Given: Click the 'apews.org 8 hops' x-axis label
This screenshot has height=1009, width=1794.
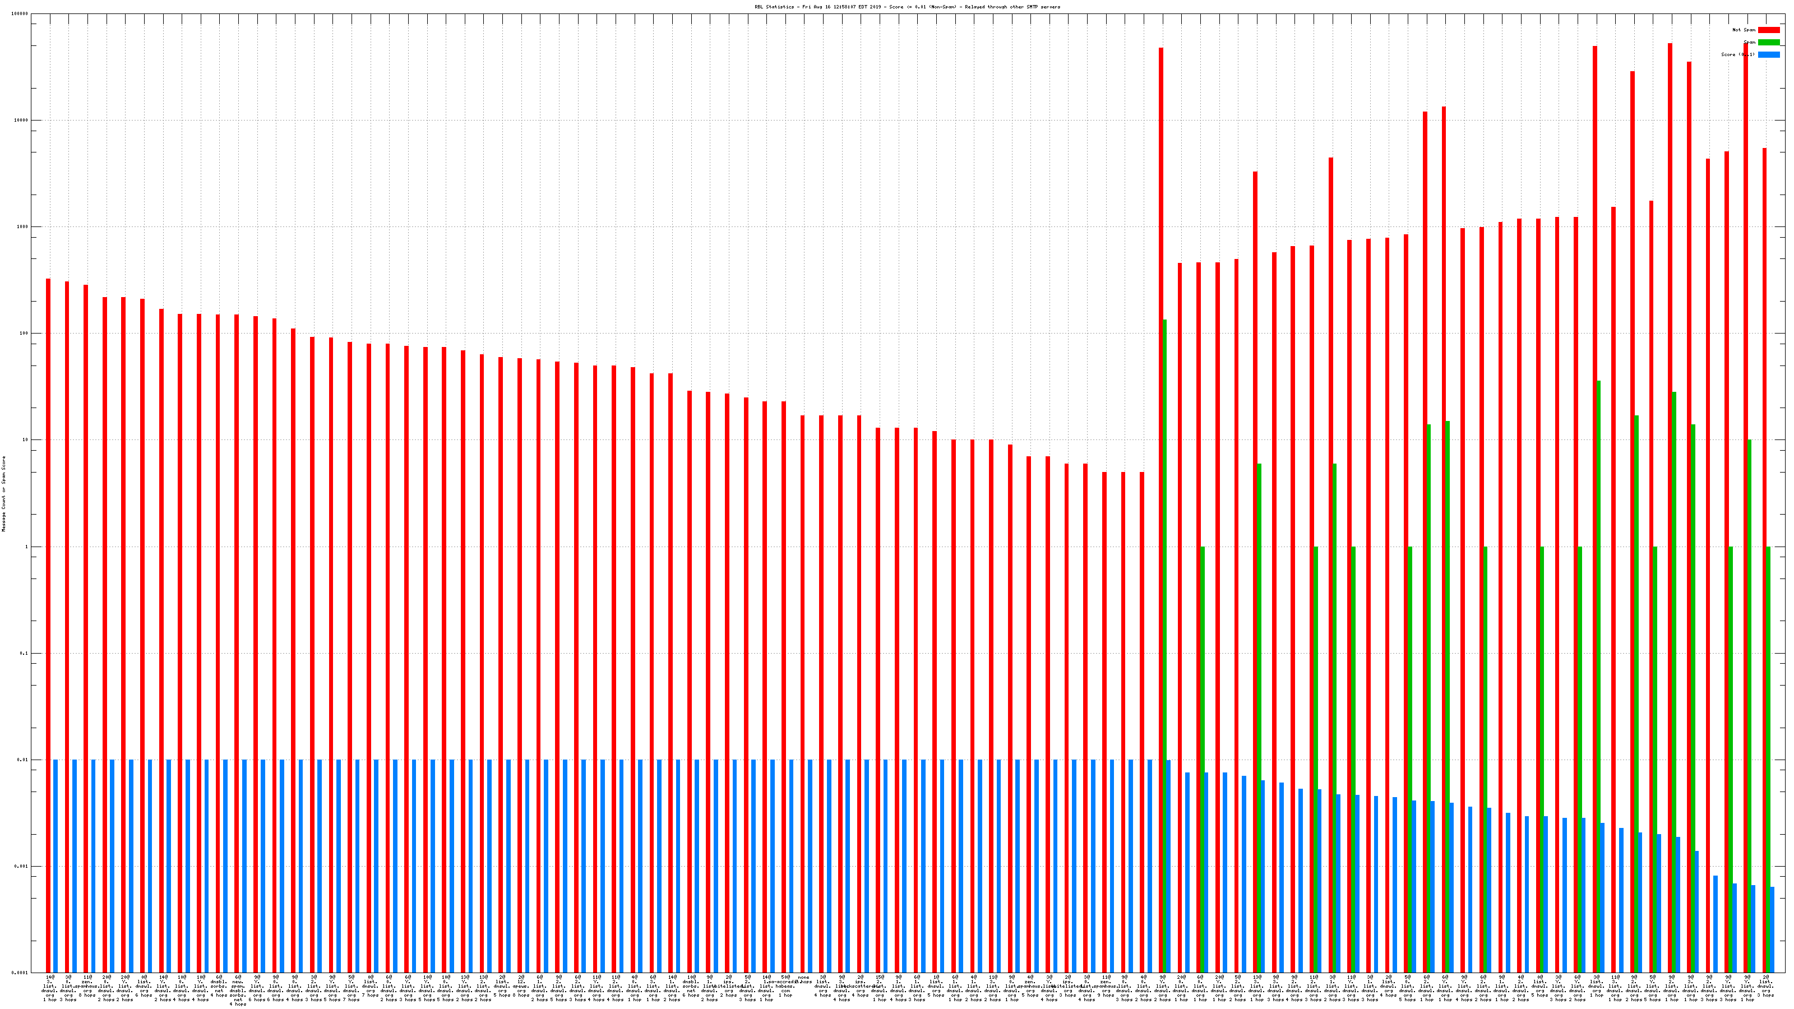Looking at the screenshot, I should click(521, 986).
